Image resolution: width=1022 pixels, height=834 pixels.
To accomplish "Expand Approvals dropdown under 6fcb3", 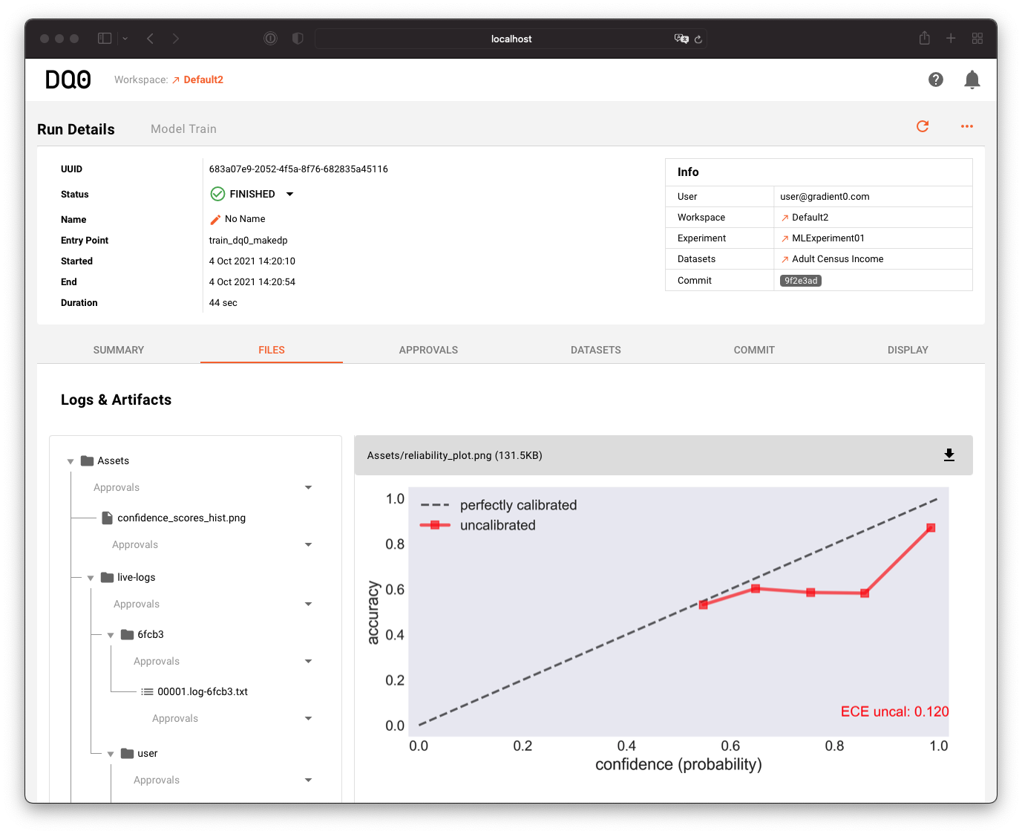I will click(x=309, y=661).
